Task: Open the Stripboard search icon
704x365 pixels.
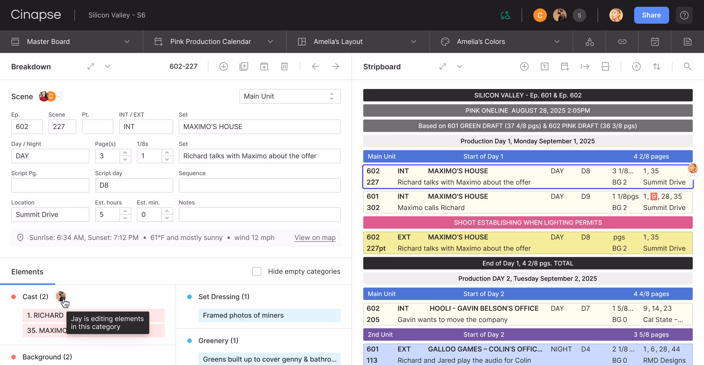Action: click(x=687, y=66)
